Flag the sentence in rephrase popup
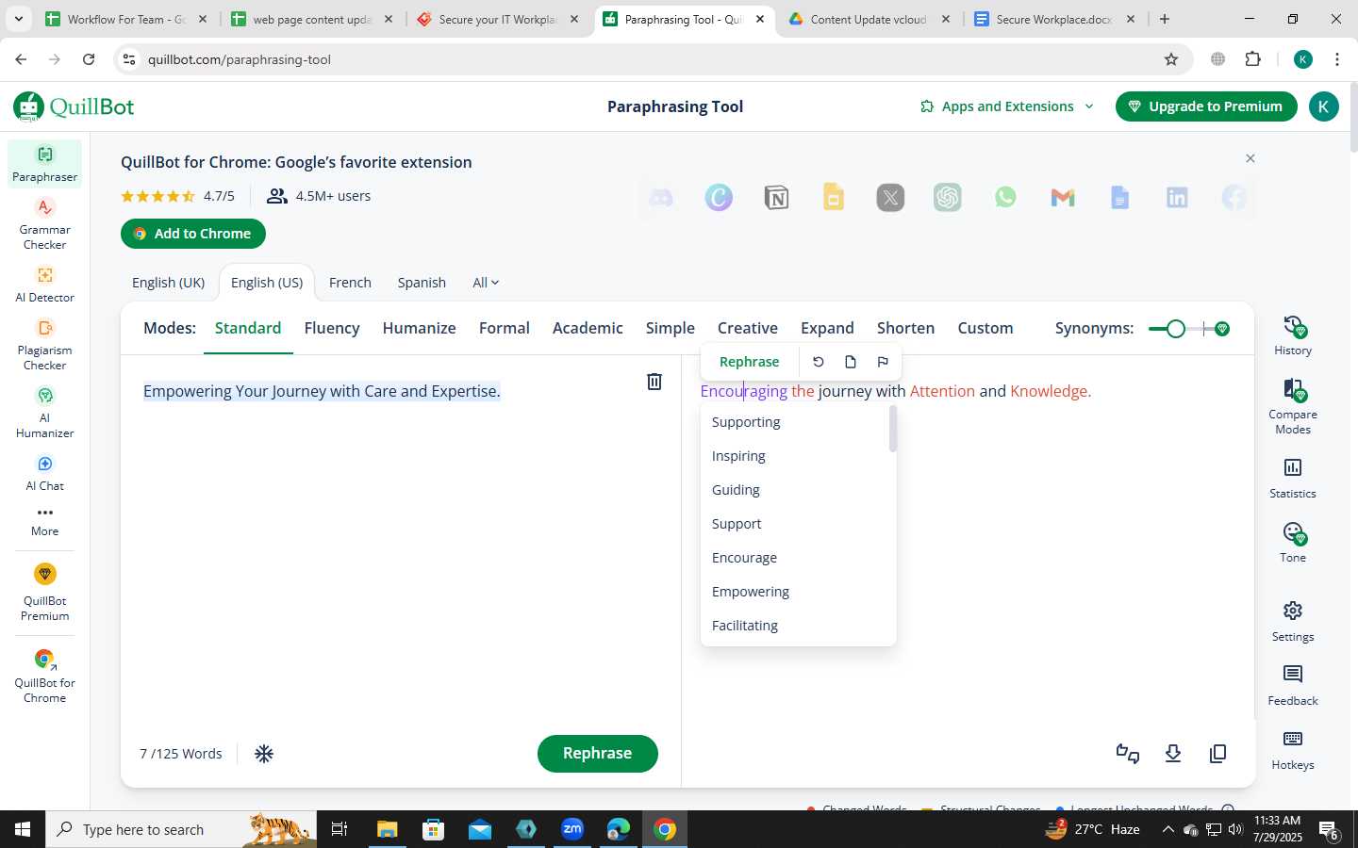This screenshot has width=1358, height=848. (883, 362)
